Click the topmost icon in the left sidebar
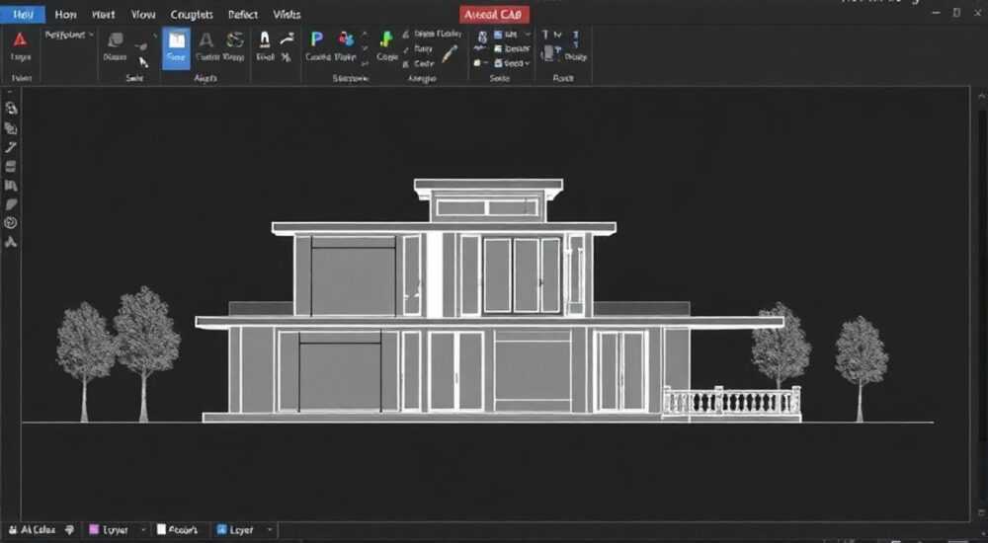The height and width of the screenshot is (543, 988). coord(11,109)
